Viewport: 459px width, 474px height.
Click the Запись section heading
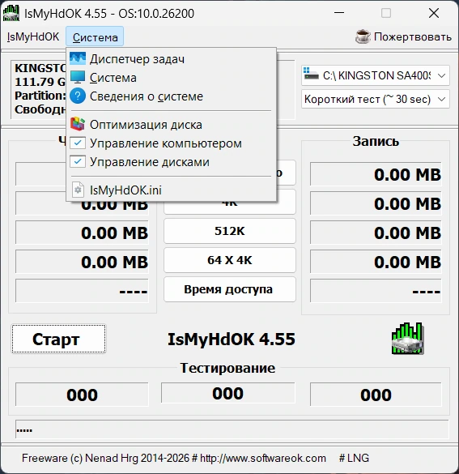pyautogui.click(x=376, y=141)
